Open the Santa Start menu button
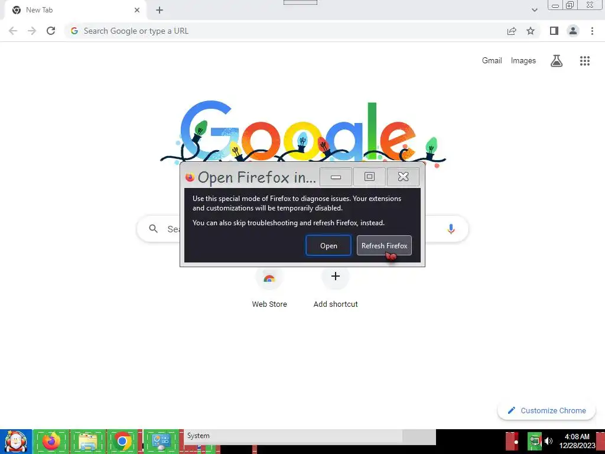Viewport: 605px width, 454px height. 16,441
